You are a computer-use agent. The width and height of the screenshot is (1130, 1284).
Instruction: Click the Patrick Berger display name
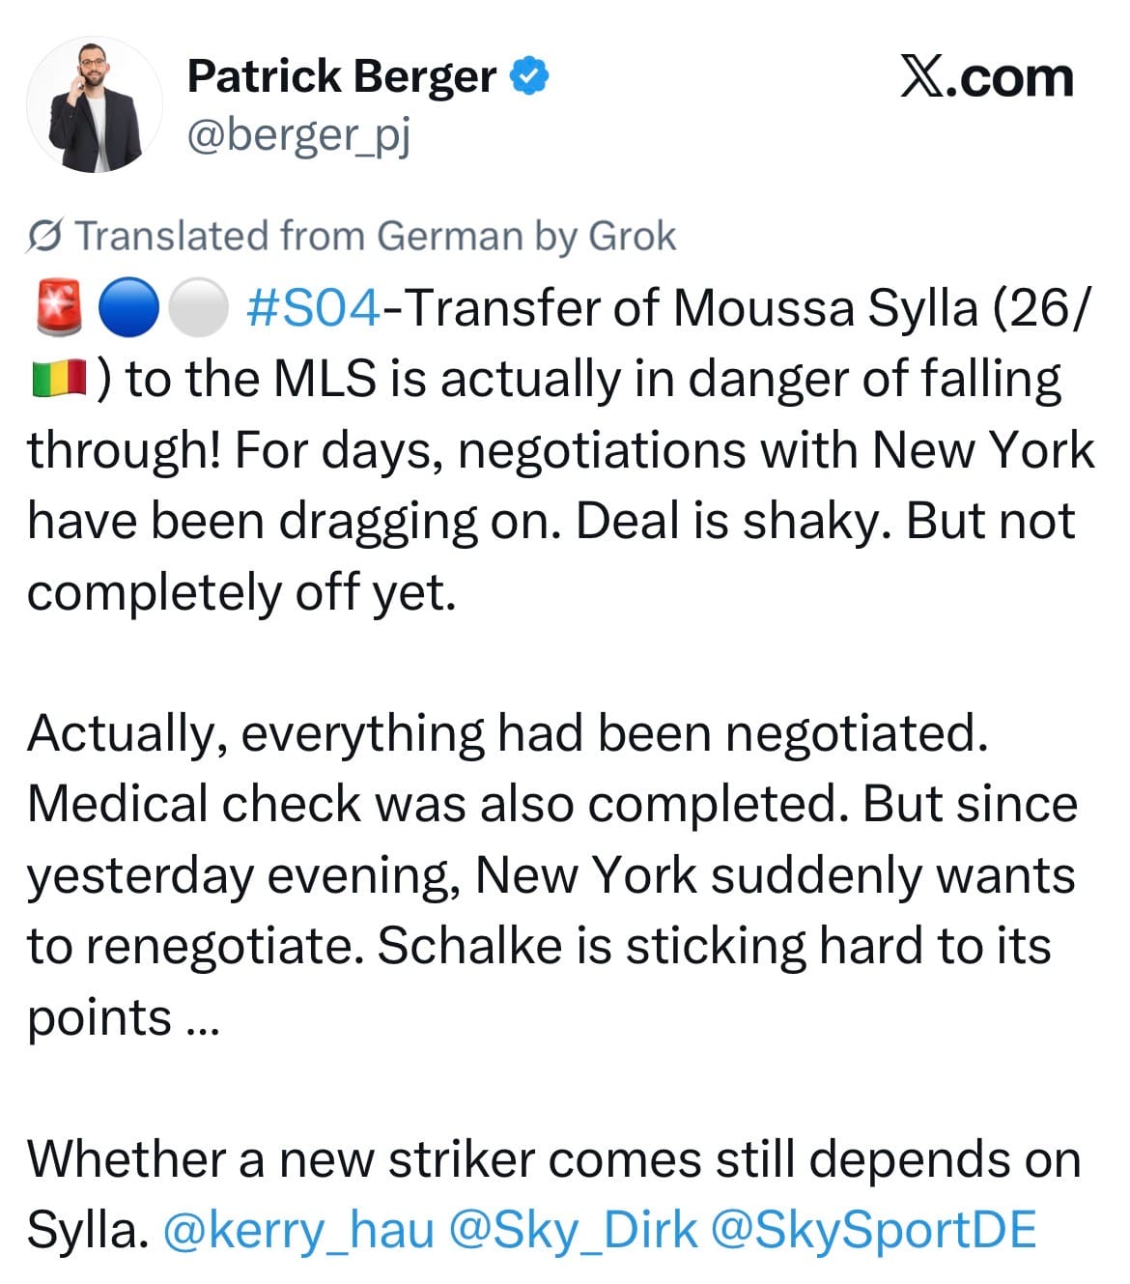342,75
